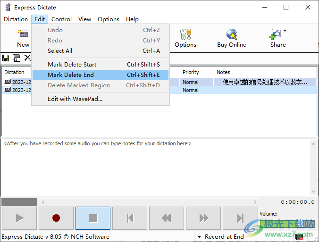Screen dimensions: 319x242
Task: Click the Undo menu entry
Action: point(101,30)
